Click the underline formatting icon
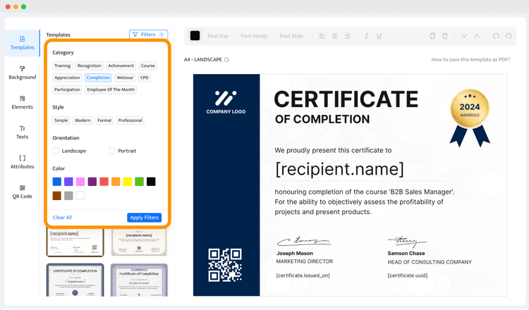Image resolution: width=529 pixels, height=310 pixels. (379, 36)
